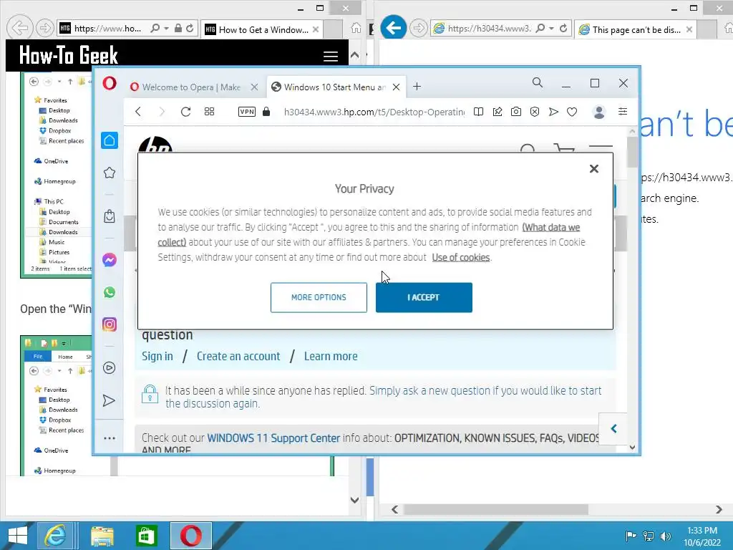Click the How-To Geek logo

68,55
